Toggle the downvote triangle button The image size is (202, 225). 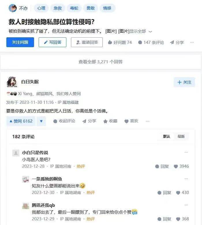[41, 121]
